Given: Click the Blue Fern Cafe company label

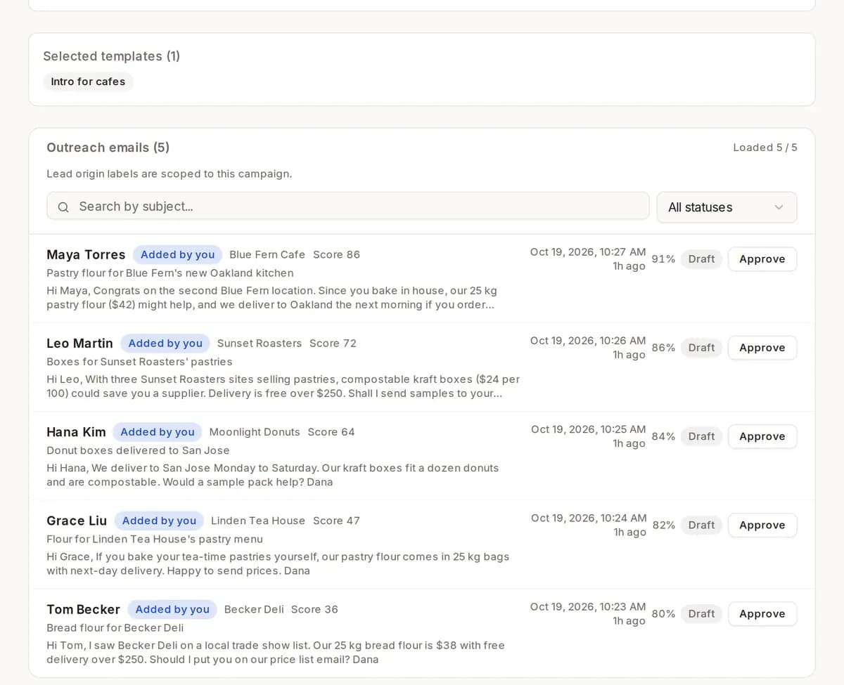Looking at the screenshot, I should coord(267,254).
